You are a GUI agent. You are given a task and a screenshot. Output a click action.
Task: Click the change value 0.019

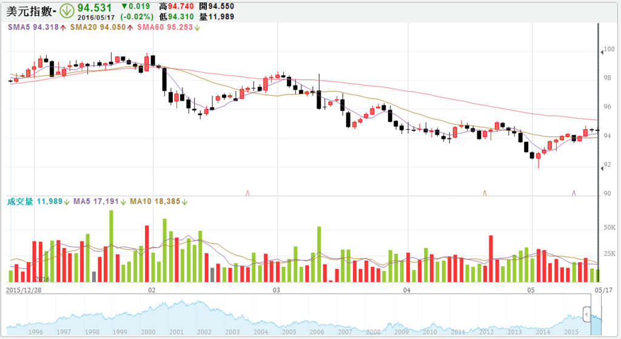point(139,6)
